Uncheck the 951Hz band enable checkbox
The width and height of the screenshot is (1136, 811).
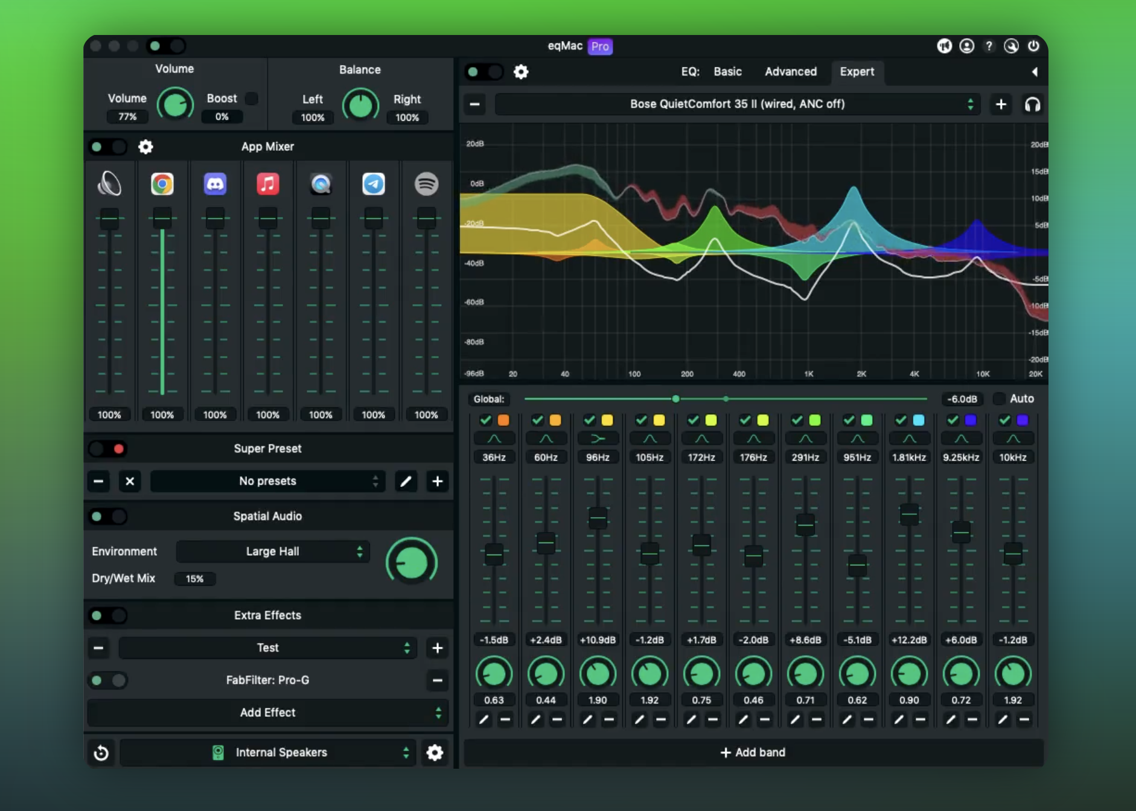tap(849, 420)
